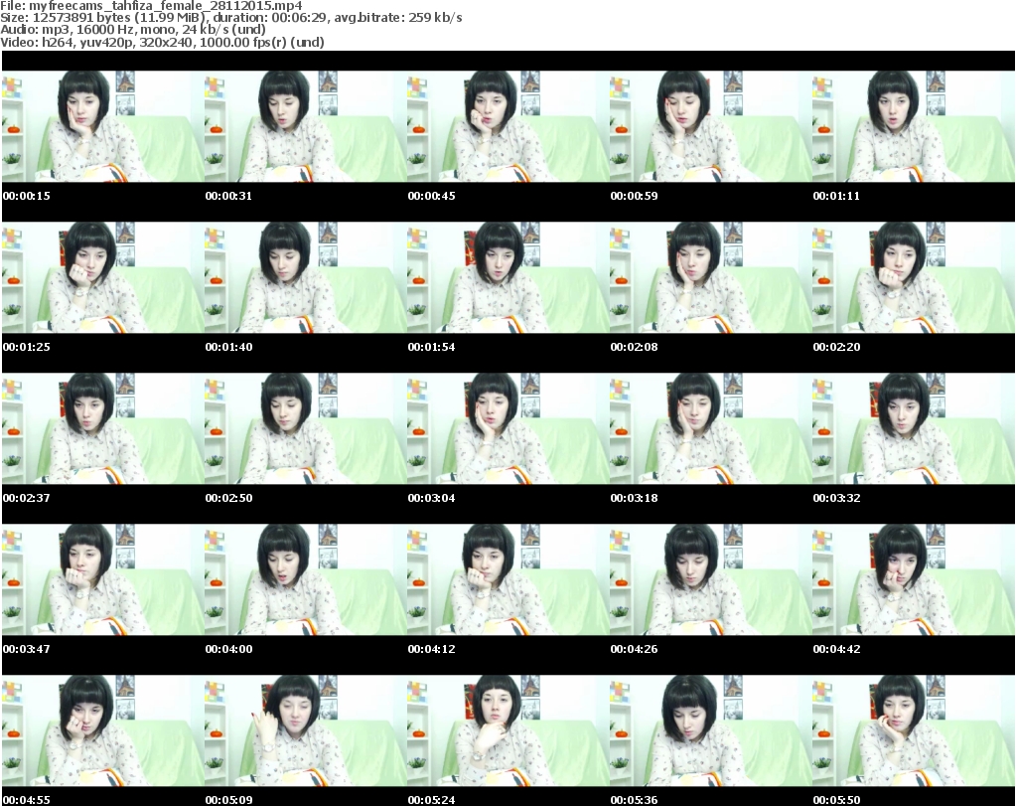
Task: Pick the thumbnail frame at 00:03:32
Action: tap(914, 428)
